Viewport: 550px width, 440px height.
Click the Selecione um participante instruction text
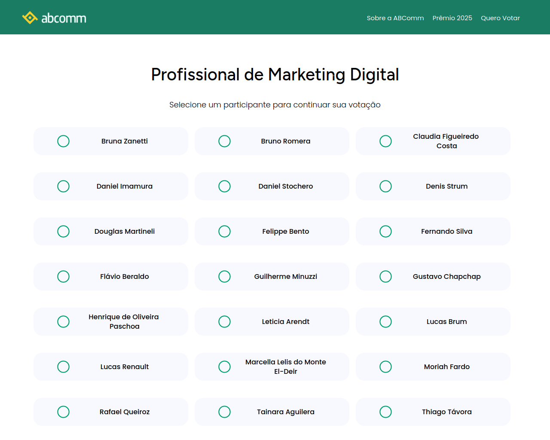coord(275,105)
